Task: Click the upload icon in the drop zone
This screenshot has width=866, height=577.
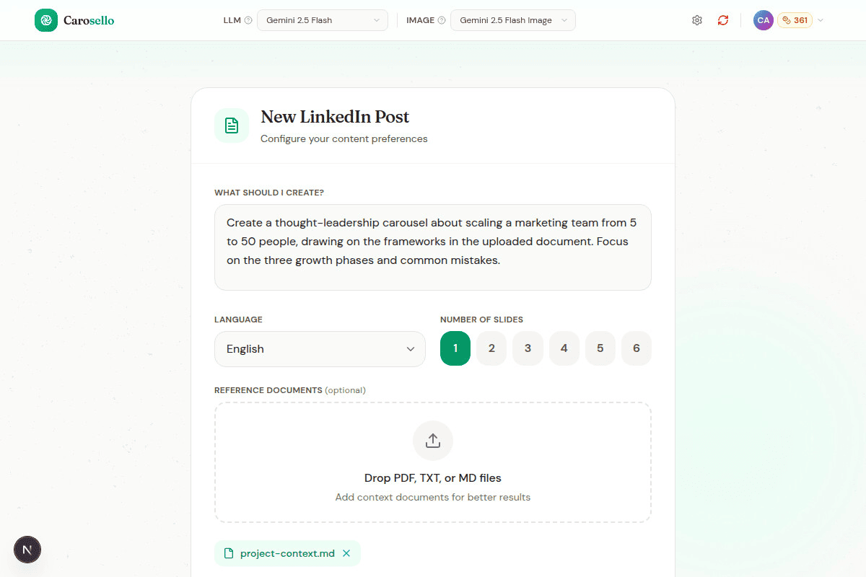Action: point(432,440)
